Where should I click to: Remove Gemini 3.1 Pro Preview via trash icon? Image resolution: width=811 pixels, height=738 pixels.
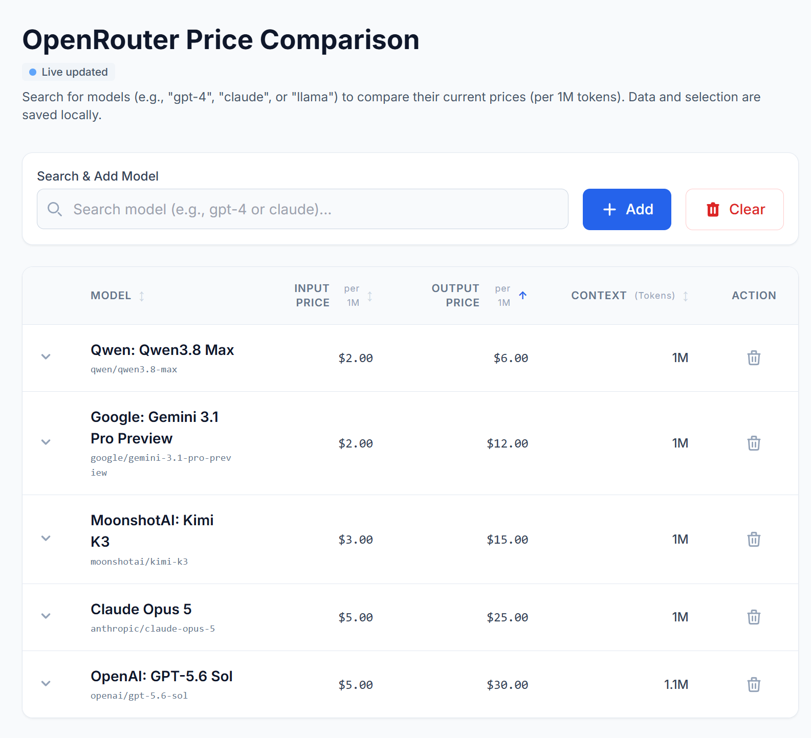754,443
